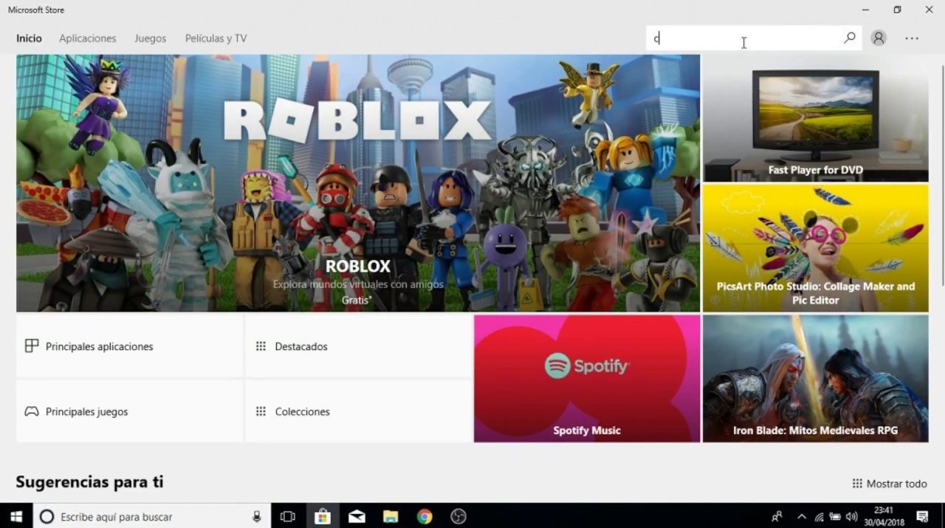Switch to the Aplicaciones tab
The image size is (945, 528).
[x=88, y=38]
